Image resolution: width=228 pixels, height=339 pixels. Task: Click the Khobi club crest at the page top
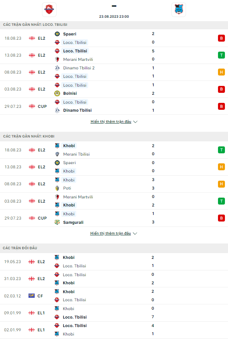tap(179, 9)
